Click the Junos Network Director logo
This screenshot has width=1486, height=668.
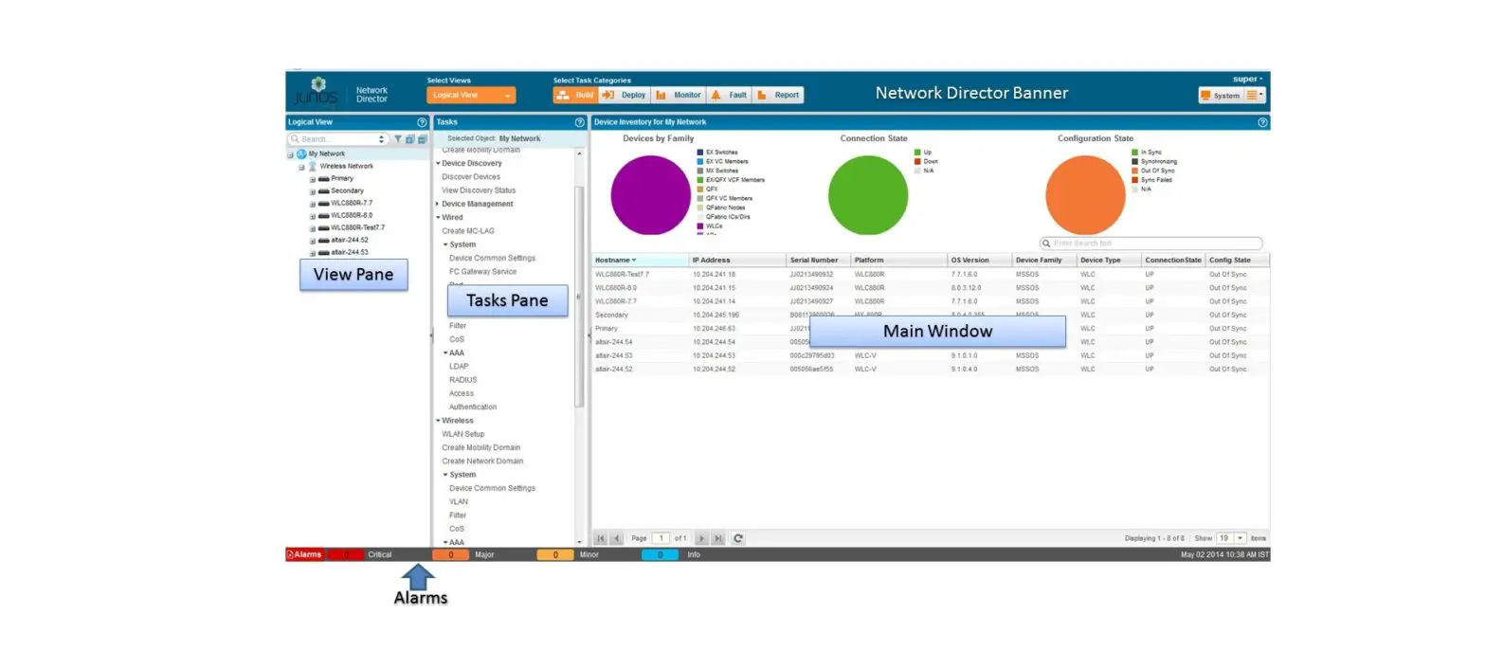click(x=342, y=93)
